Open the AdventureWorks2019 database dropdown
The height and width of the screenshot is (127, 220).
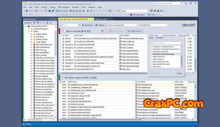point(136,25)
